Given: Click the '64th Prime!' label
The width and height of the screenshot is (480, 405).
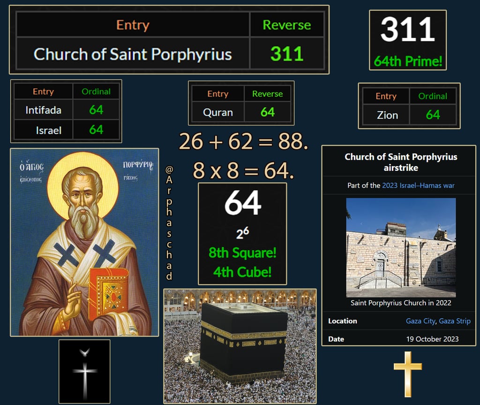Looking at the screenshot, I should [408, 61].
